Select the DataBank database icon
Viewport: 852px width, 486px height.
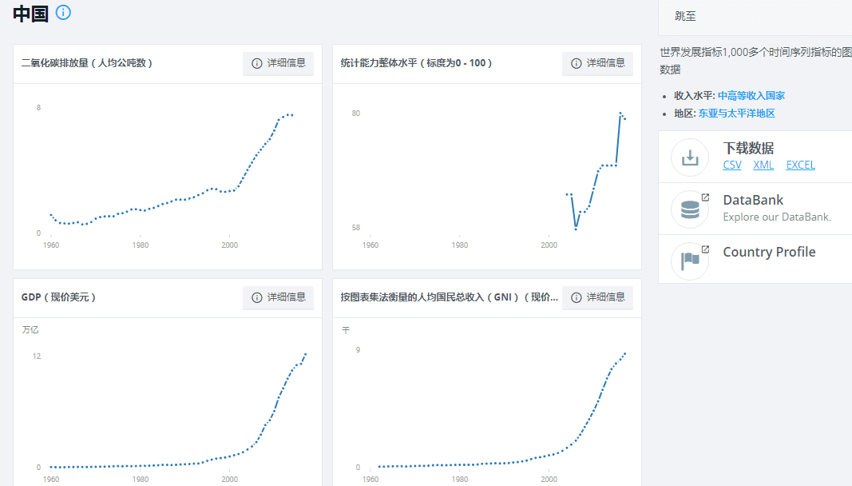(x=688, y=209)
